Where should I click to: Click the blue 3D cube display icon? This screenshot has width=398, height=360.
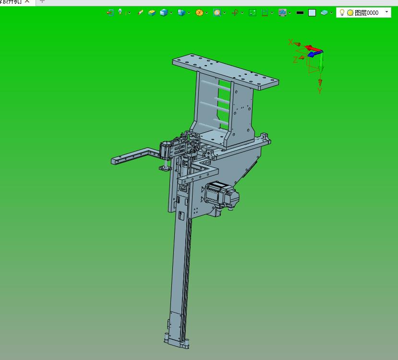(164, 12)
